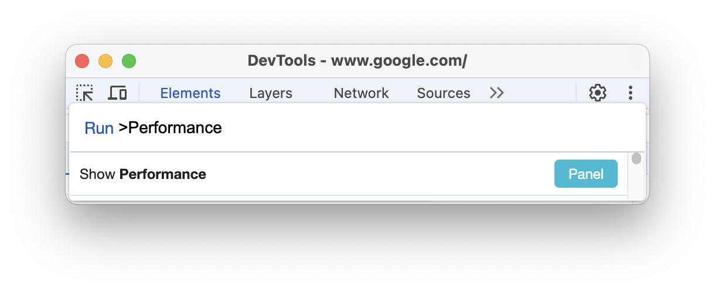Open the Layers tab
This screenshot has width=715, height=291.
coord(271,93)
